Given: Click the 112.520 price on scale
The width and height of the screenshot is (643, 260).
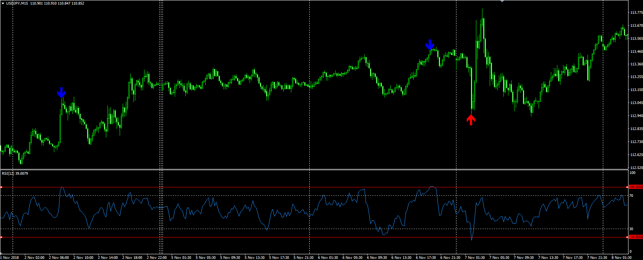Looking at the screenshot, I should point(637,168).
